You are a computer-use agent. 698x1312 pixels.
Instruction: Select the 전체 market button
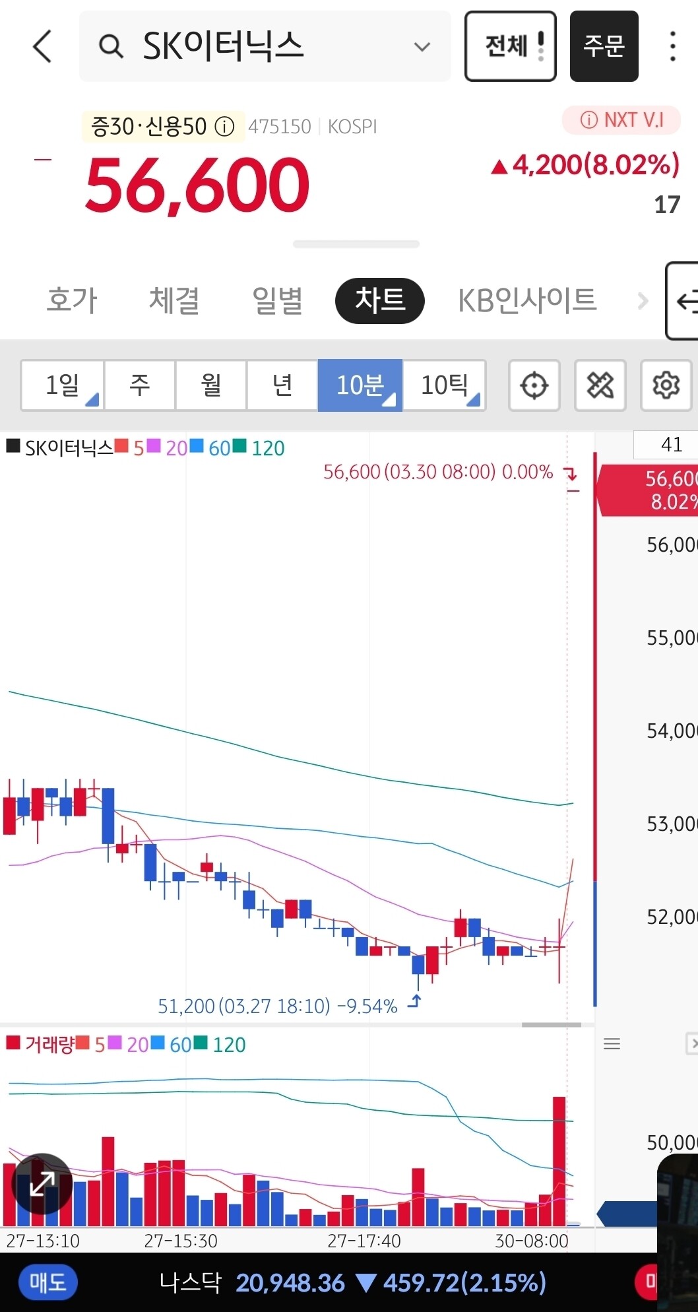click(x=511, y=46)
